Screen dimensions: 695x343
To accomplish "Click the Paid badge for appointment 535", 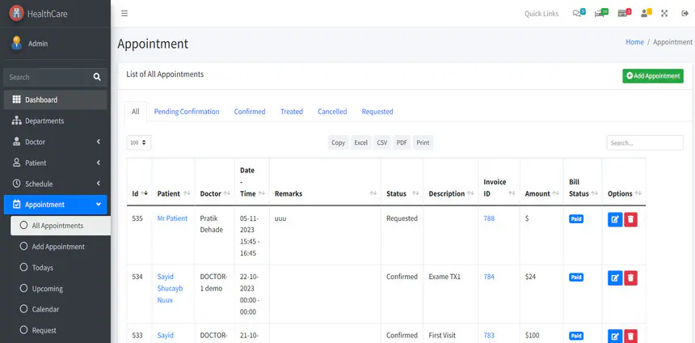I will coord(576,218).
